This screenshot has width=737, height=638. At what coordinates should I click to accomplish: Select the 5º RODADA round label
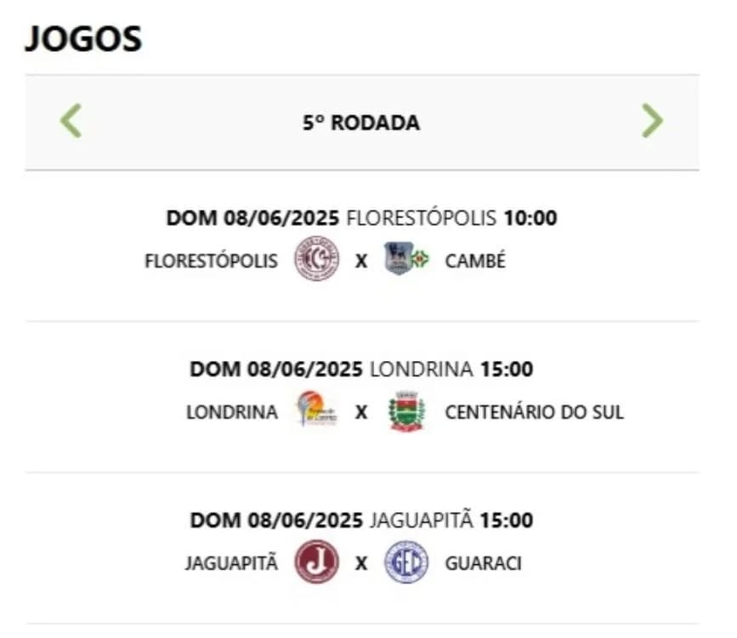(x=361, y=123)
